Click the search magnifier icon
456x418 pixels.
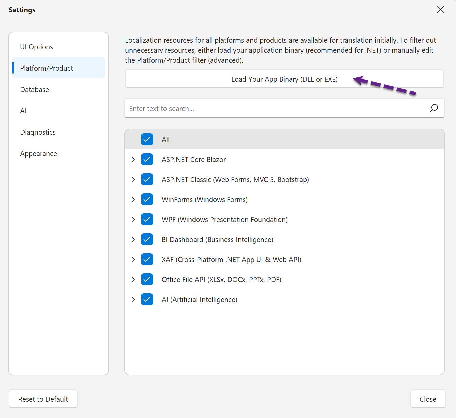(x=434, y=108)
